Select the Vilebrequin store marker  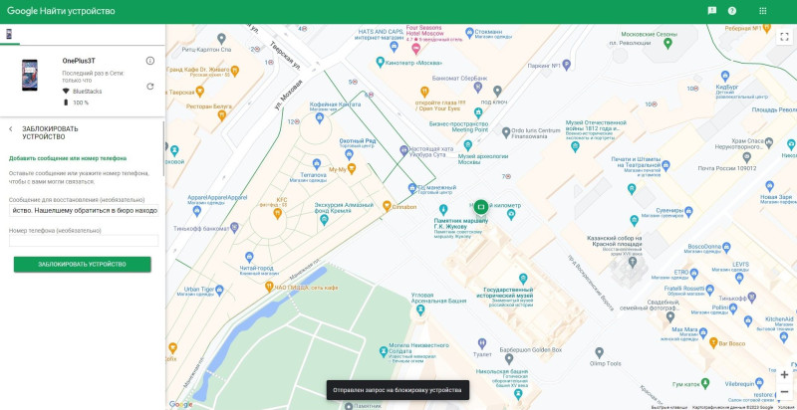point(759,383)
